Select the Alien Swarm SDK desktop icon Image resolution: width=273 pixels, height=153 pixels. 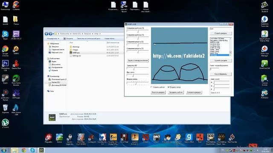pyautogui.click(x=16, y=110)
